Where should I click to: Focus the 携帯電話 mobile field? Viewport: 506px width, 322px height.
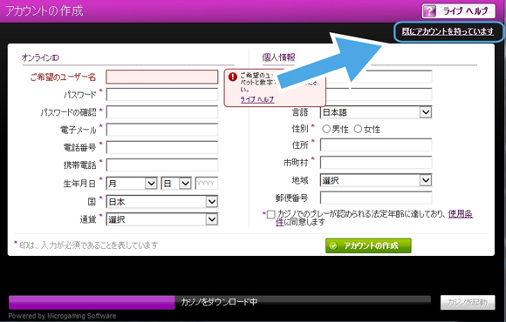(162, 164)
